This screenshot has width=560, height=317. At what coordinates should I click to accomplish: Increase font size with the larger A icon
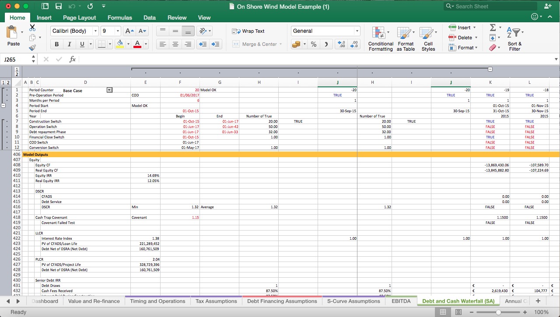click(x=129, y=31)
